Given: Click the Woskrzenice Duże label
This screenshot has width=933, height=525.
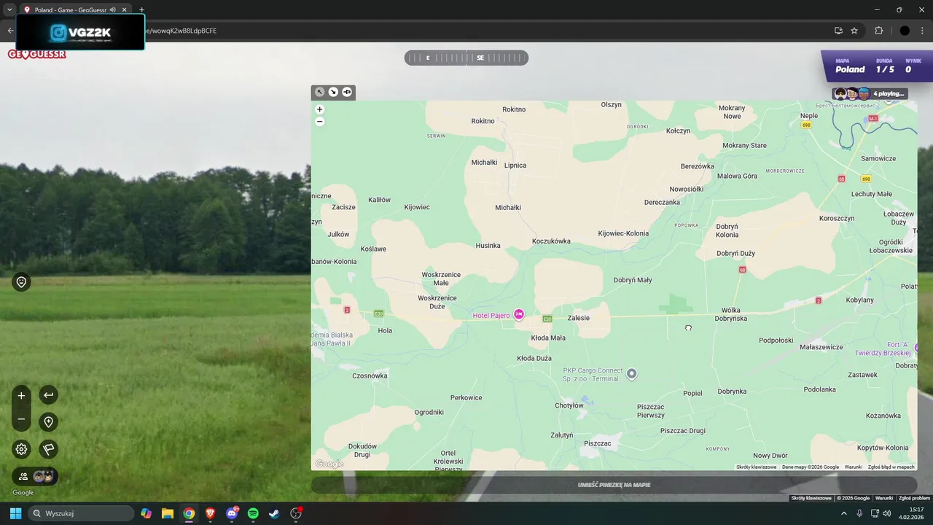Looking at the screenshot, I should (x=437, y=302).
